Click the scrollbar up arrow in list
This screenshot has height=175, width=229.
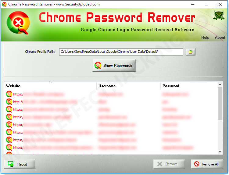click(x=220, y=84)
